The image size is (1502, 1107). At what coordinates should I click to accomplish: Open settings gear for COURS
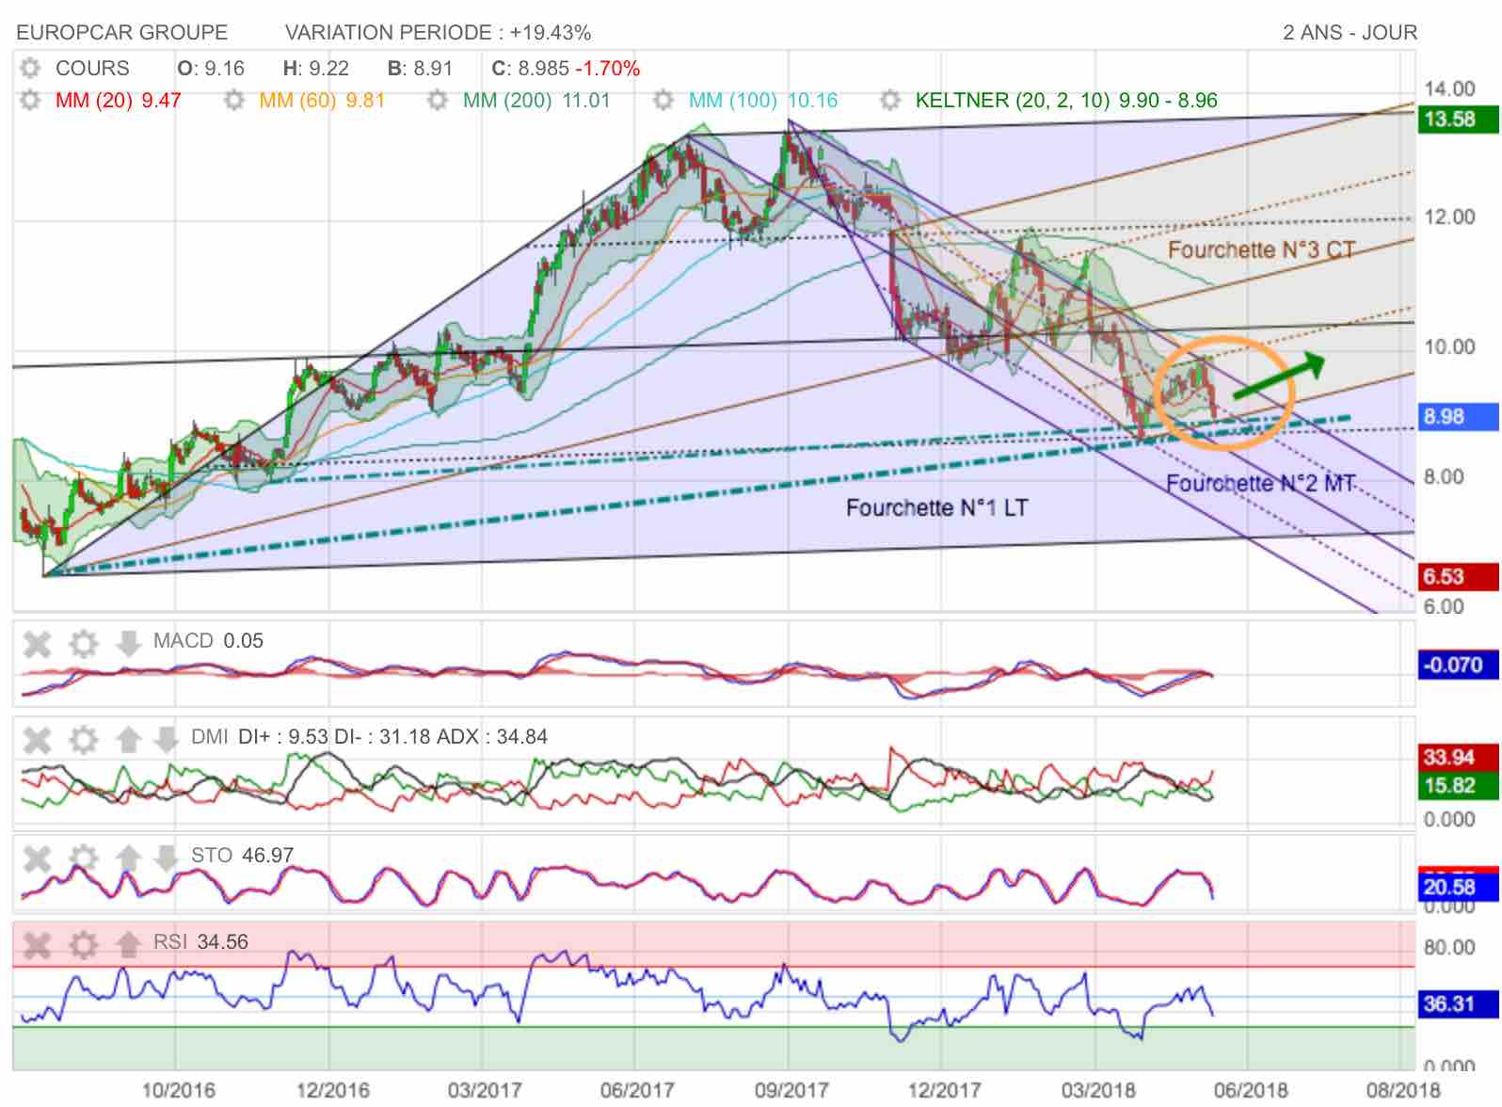point(31,69)
